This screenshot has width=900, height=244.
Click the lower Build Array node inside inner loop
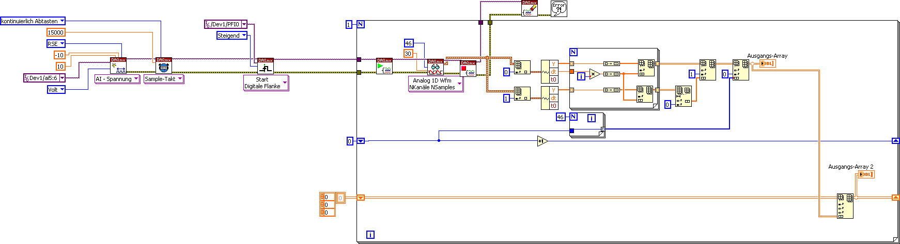click(x=645, y=93)
